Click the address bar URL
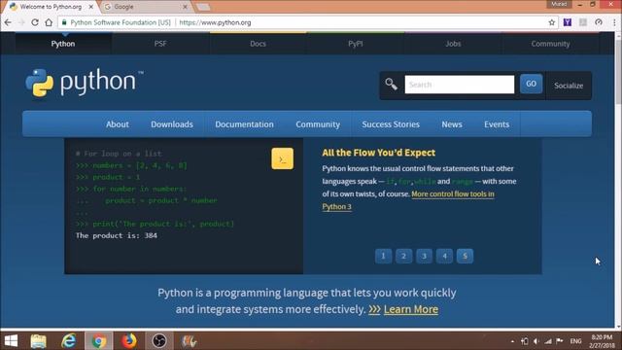This screenshot has width=622, height=350. click(215, 22)
